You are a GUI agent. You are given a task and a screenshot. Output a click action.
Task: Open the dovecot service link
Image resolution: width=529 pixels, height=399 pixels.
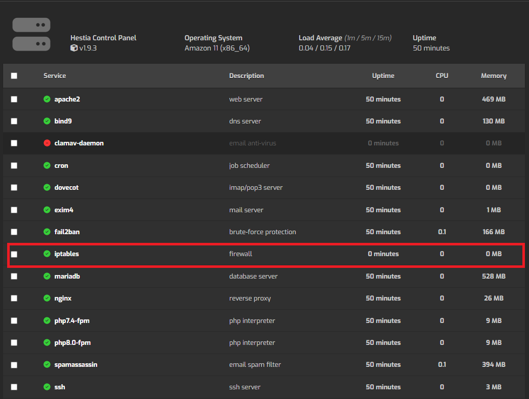66,187
